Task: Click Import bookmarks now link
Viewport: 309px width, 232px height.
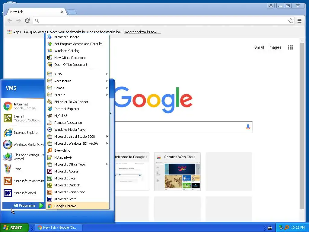Action: 142,32
